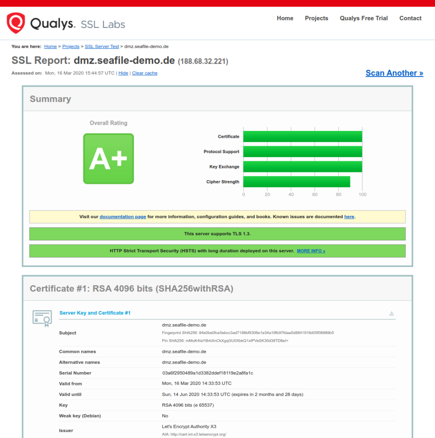This screenshot has height=438, width=435.
Task: Hide this report from the boards
Action: click(123, 73)
